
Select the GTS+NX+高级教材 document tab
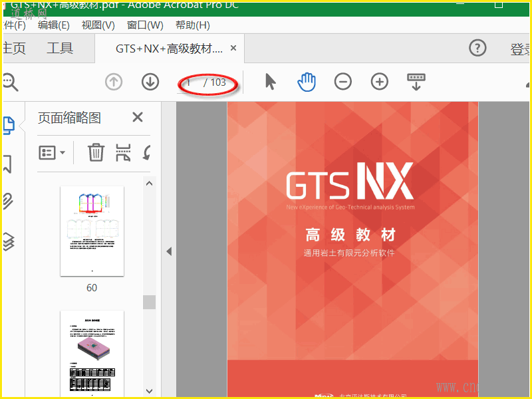169,49
